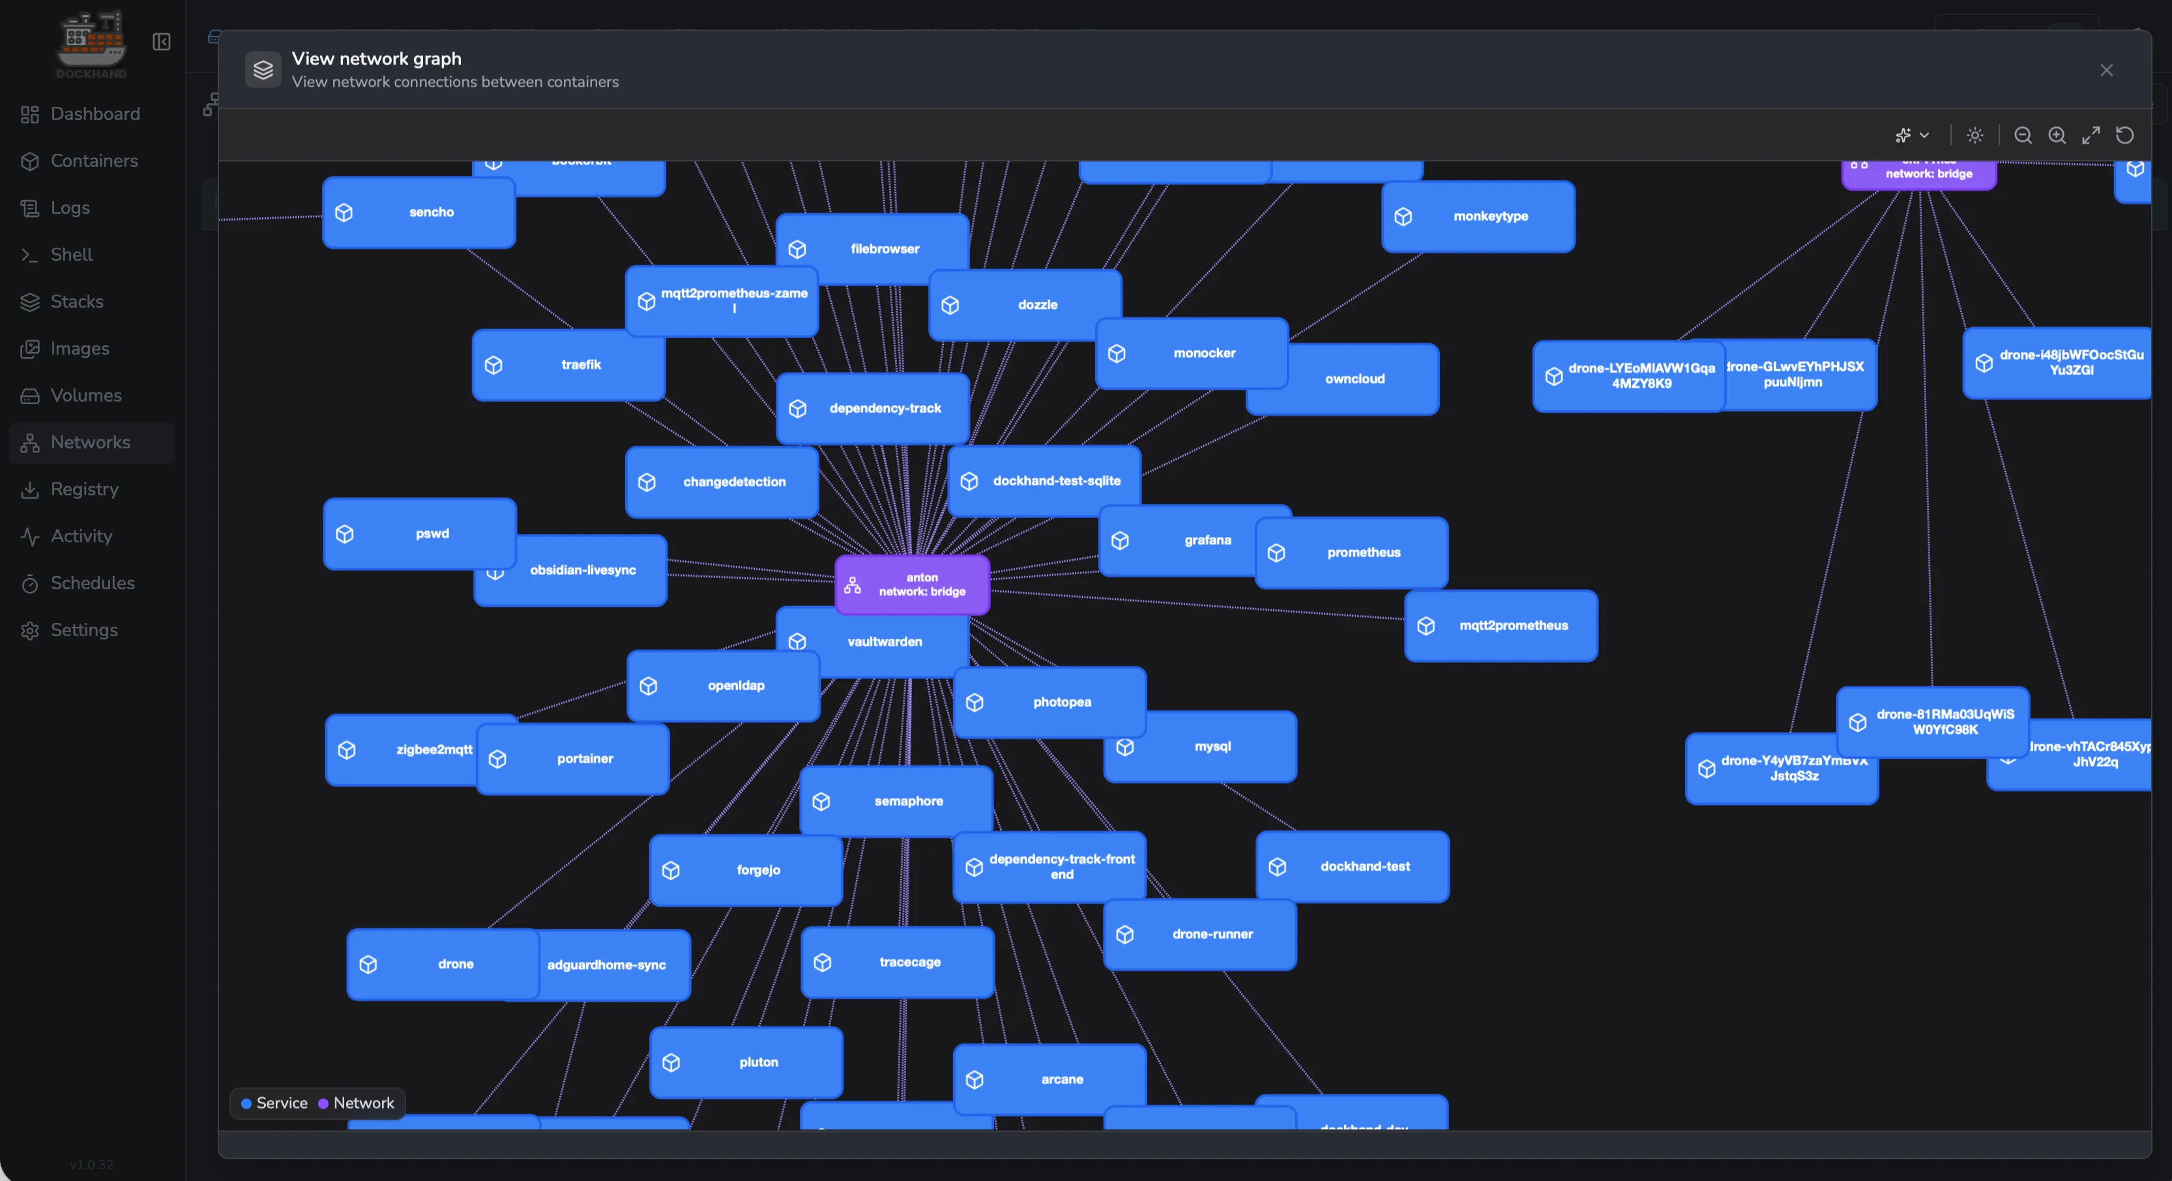Close the View network graph dialog
This screenshot has width=2172, height=1181.
point(2106,70)
